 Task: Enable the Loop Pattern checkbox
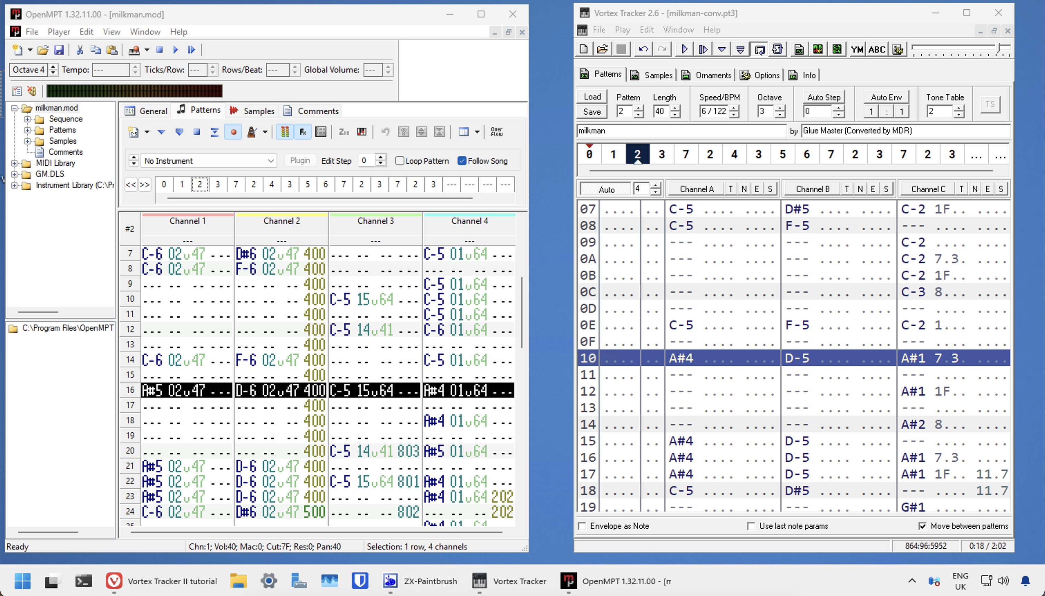pos(400,161)
